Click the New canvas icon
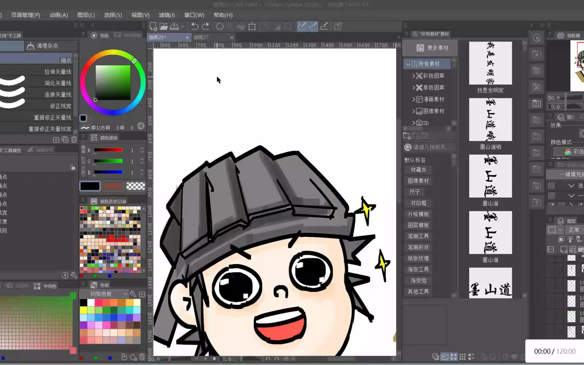Screen dimensions: 584x365 click(153, 26)
